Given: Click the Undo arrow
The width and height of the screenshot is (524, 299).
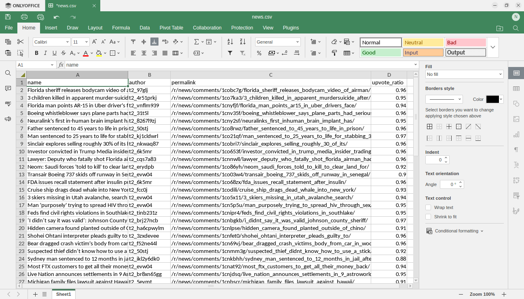Looking at the screenshot, I should tap(57, 17).
